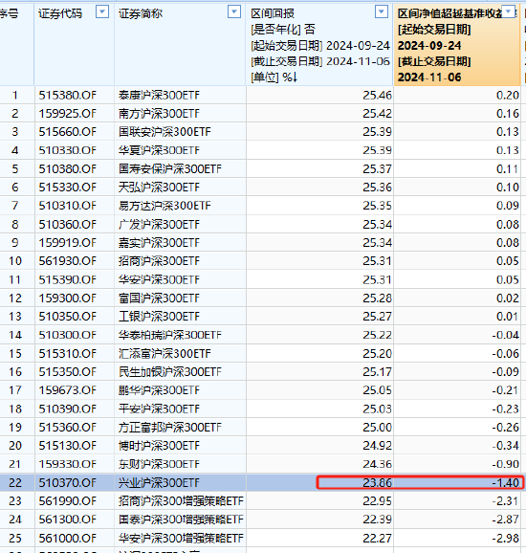Select row number 19
This screenshot has width=526, height=553.
15,427
